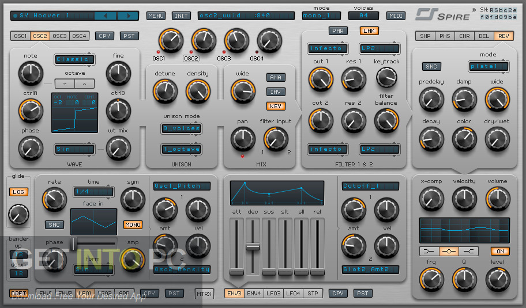
Task: Load the previous preset with the left arrow
Action: [106, 16]
